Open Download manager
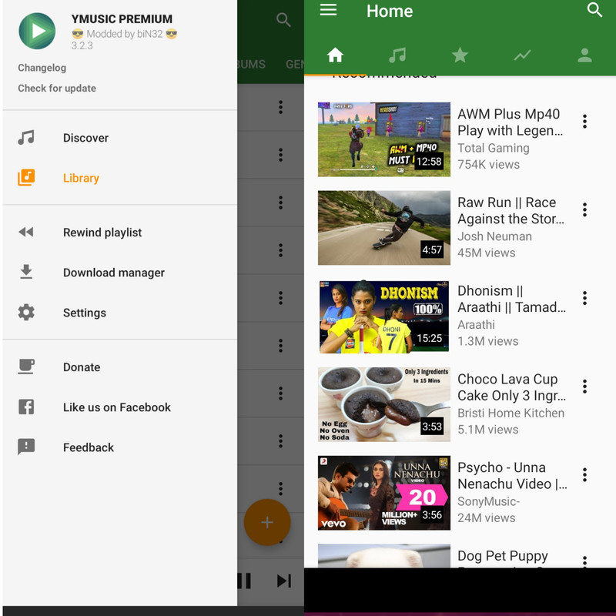The width and height of the screenshot is (616, 616). [120, 273]
